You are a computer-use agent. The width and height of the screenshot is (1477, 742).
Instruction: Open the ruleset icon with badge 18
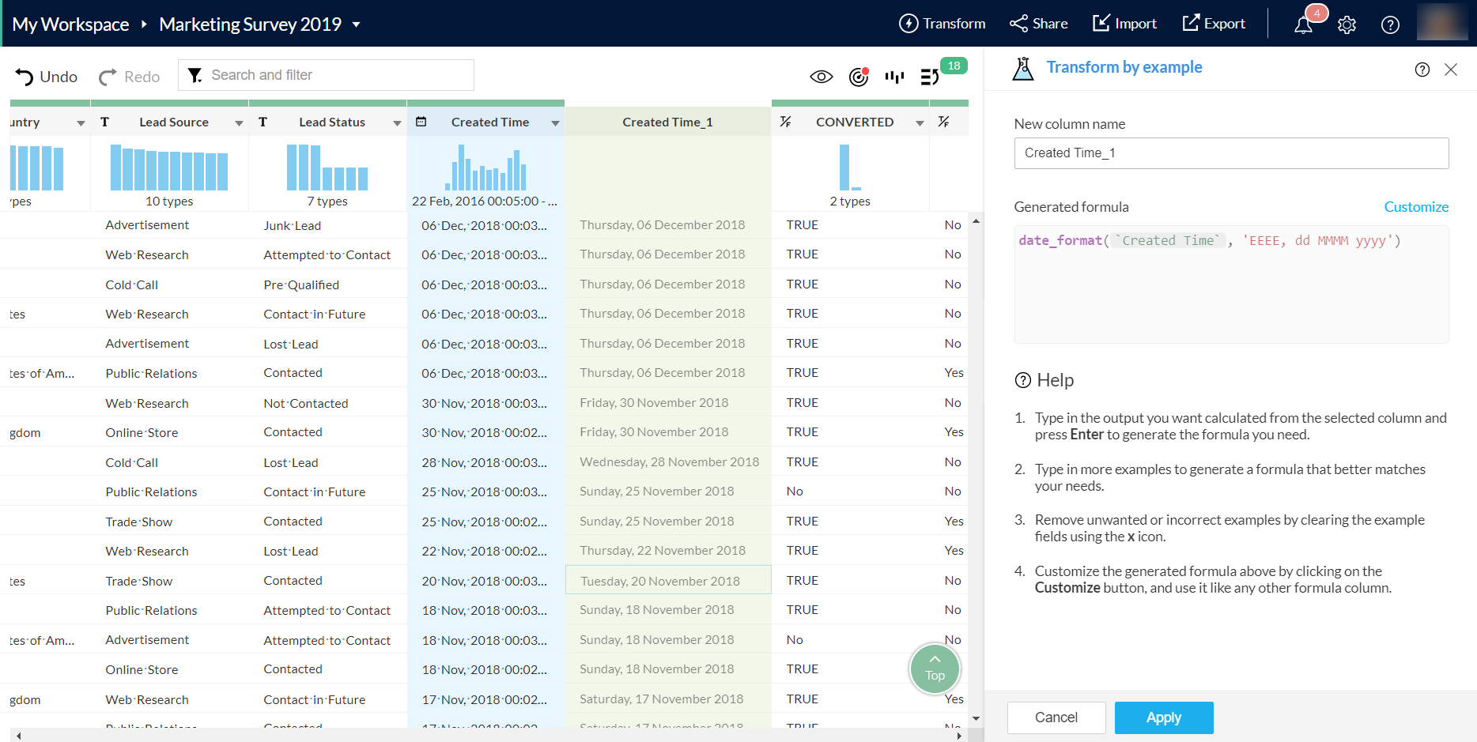(931, 77)
